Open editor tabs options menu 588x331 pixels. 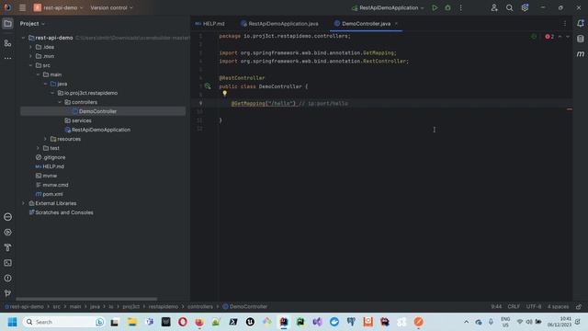pos(565,24)
